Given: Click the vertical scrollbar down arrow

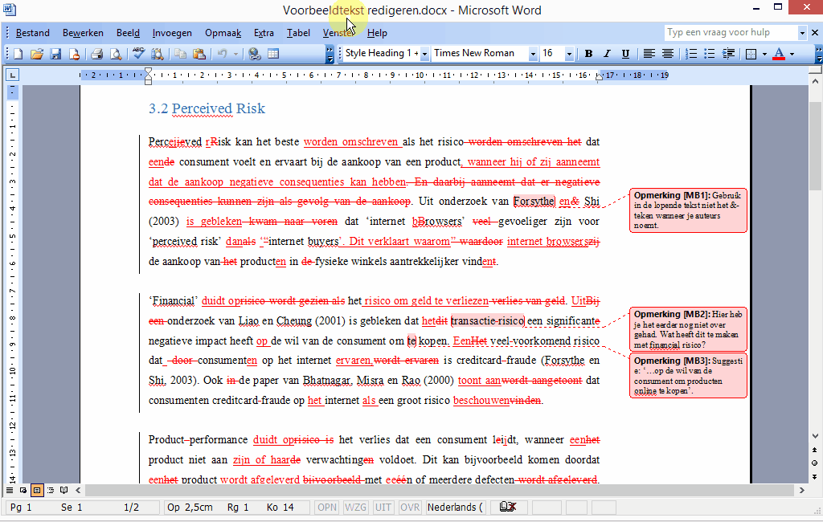Looking at the screenshot, I should [815, 436].
